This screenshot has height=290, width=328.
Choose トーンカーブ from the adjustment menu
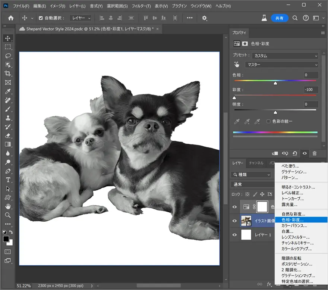pos(293,199)
